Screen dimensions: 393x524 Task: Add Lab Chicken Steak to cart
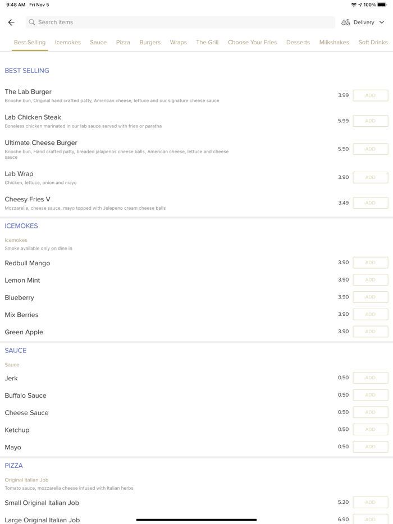point(370,121)
